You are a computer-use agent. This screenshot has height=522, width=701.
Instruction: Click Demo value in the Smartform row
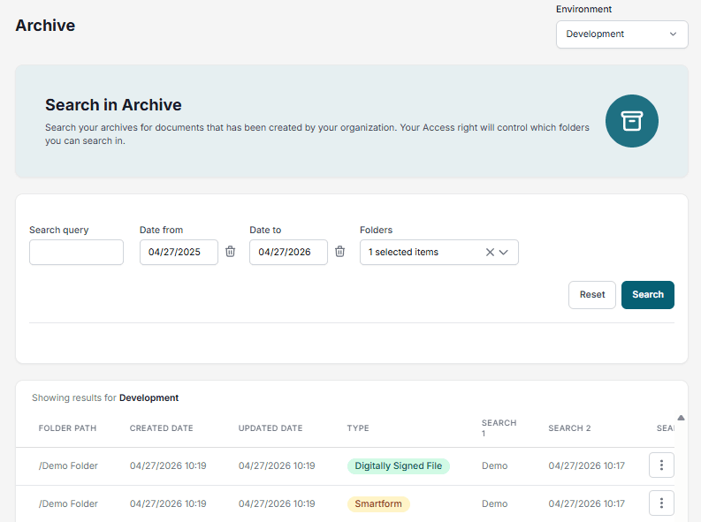point(494,503)
